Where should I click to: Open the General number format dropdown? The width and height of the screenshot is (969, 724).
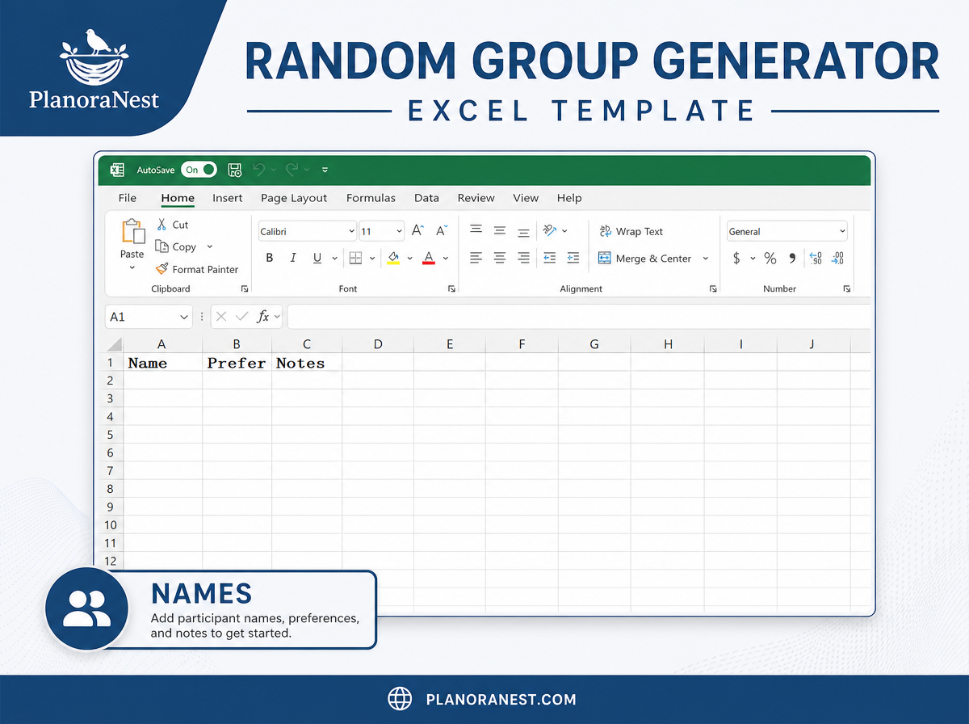pyautogui.click(x=787, y=231)
